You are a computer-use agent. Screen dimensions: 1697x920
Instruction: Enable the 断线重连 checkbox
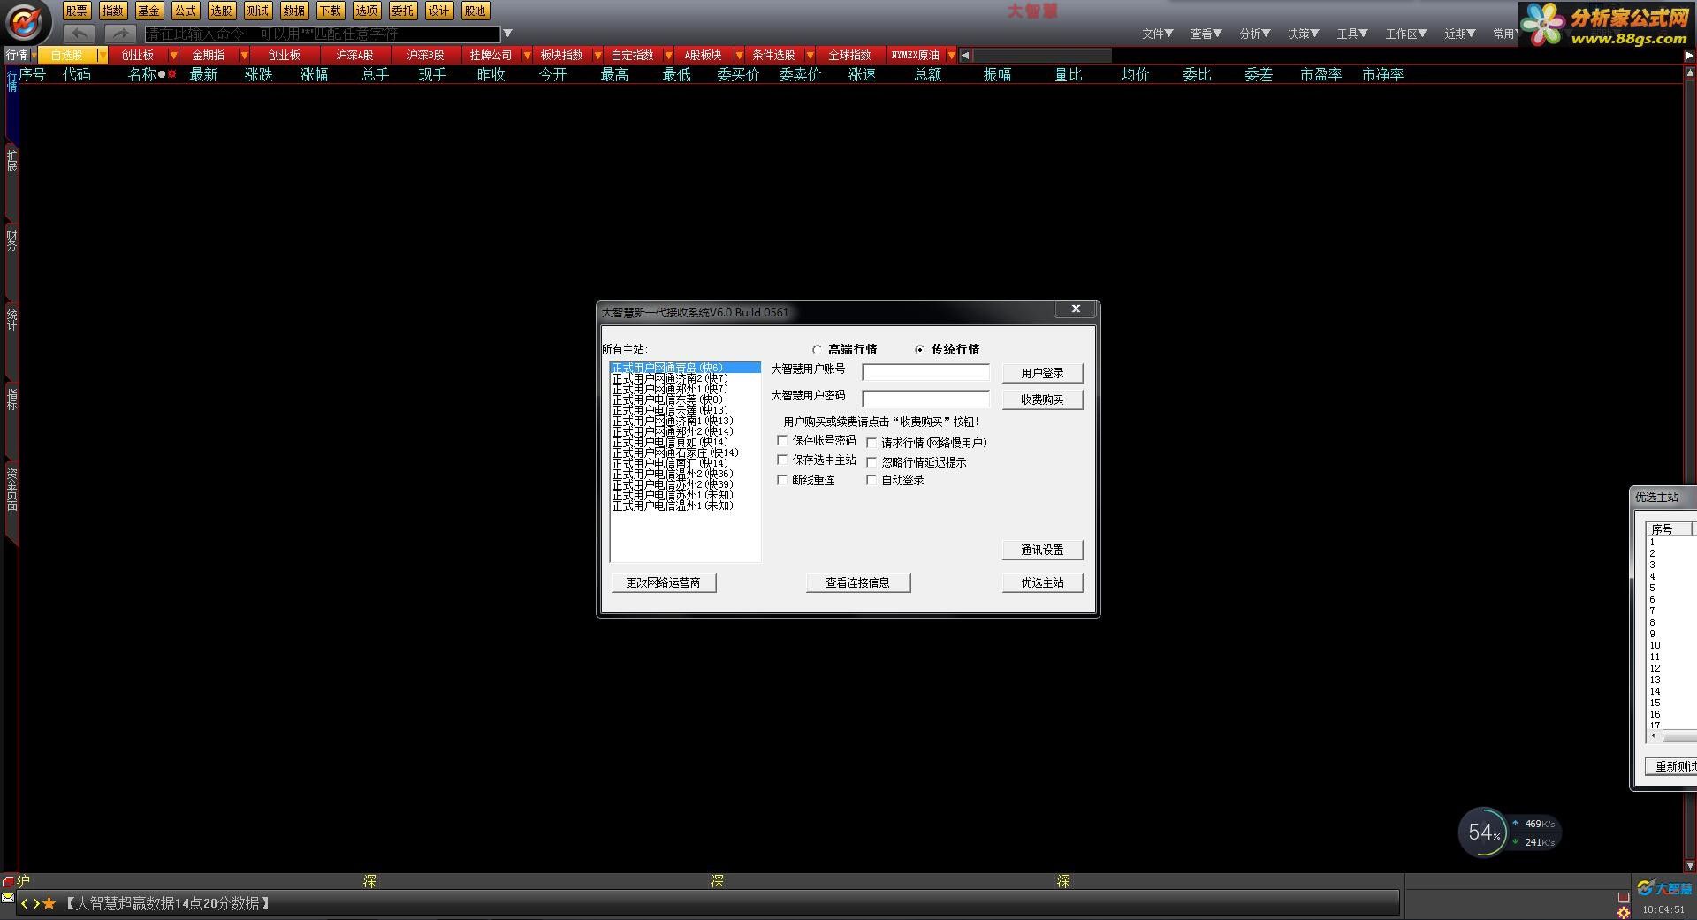pyautogui.click(x=782, y=480)
